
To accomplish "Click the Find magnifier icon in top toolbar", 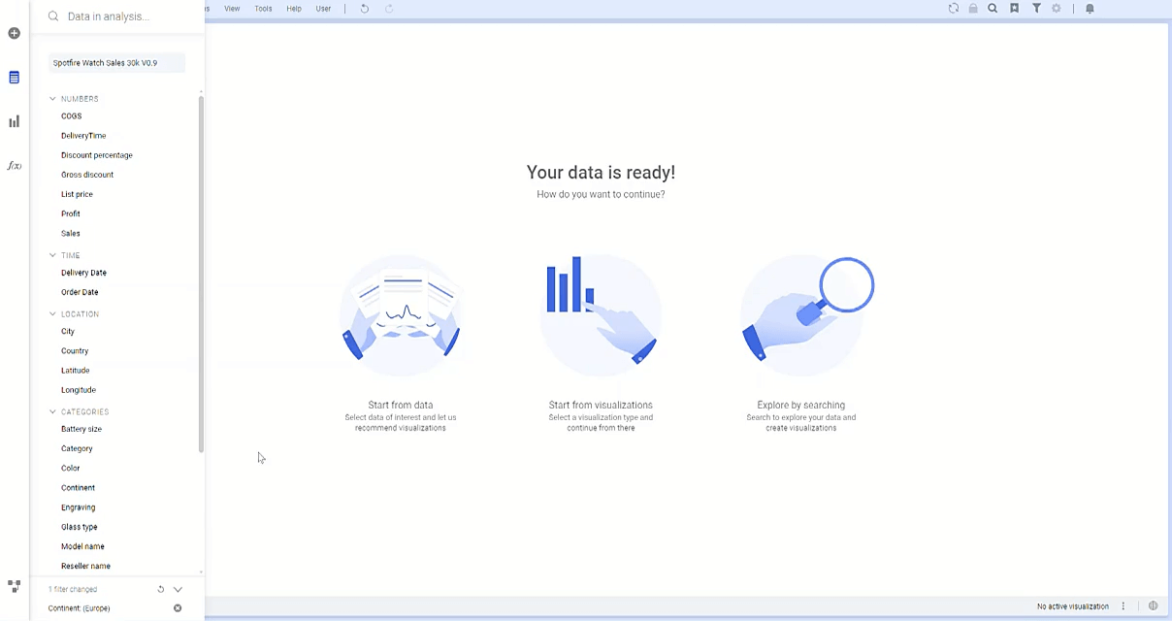I will (x=993, y=8).
